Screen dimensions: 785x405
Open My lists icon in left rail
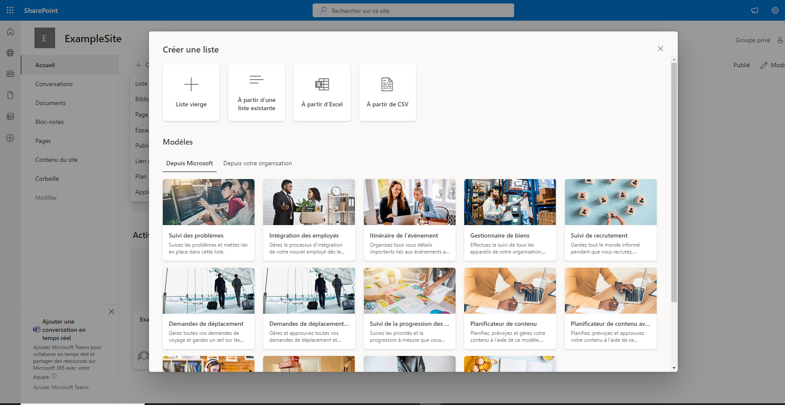[10, 116]
